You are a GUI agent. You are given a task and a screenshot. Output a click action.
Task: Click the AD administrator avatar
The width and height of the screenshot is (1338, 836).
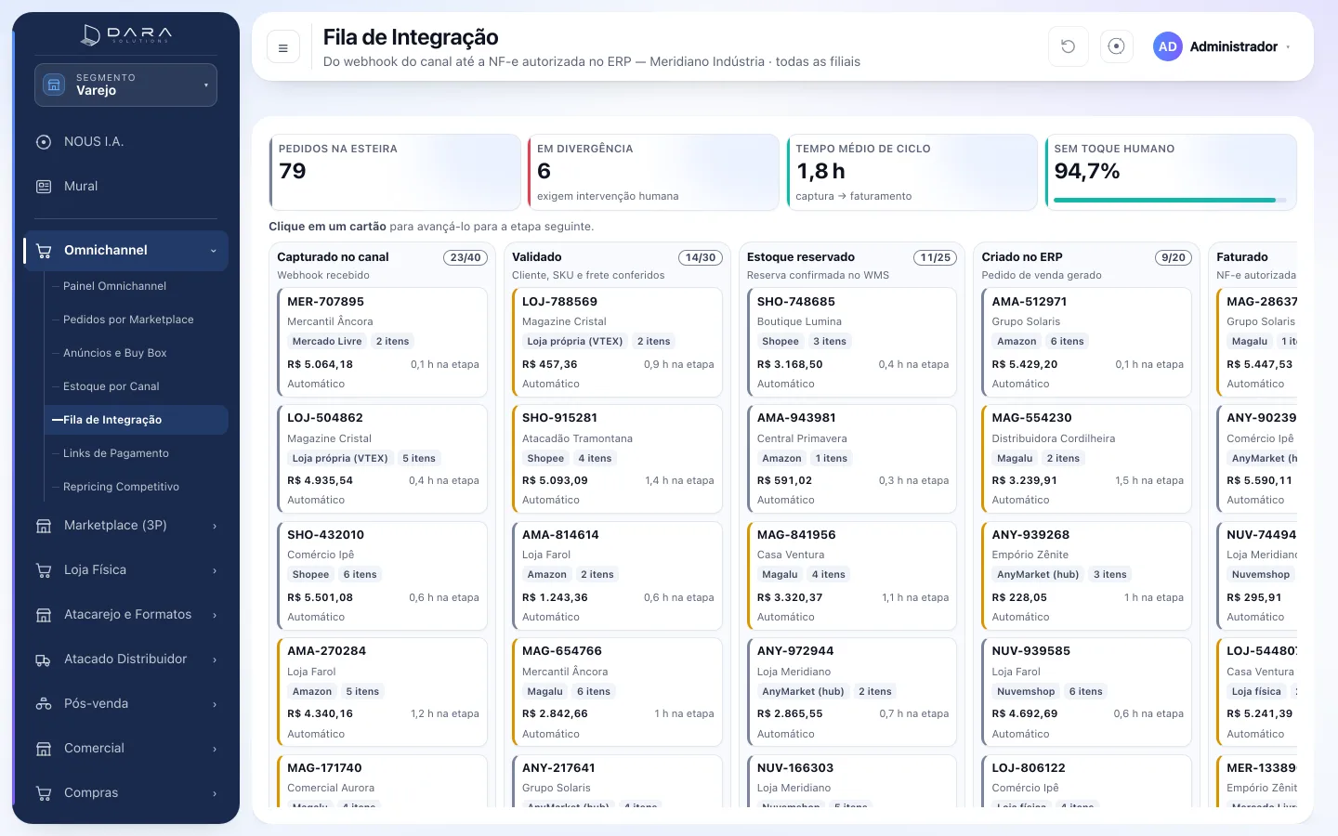click(x=1168, y=46)
